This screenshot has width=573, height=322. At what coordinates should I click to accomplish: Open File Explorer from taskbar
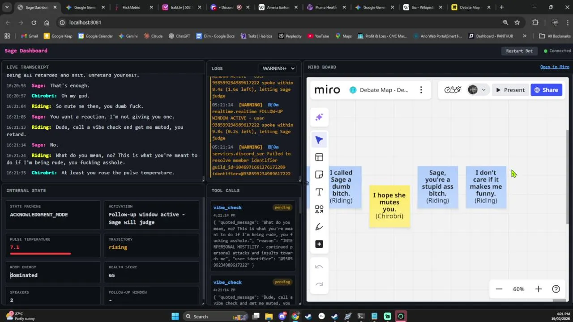(x=269, y=316)
